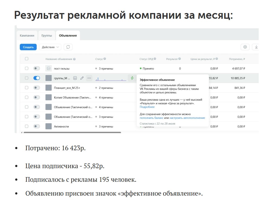
Task: Check the box for Планшет_все_М 25+
Action: [27, 88]
